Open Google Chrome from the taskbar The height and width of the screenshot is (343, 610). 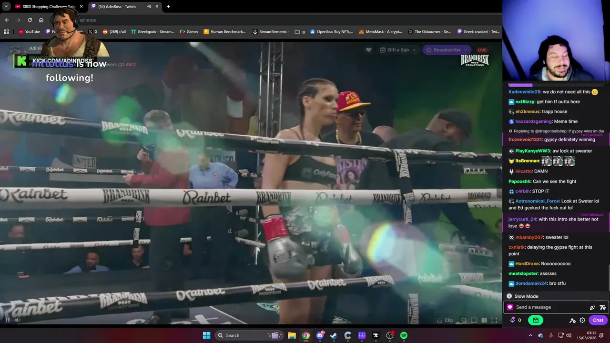[x=306, y=335]
